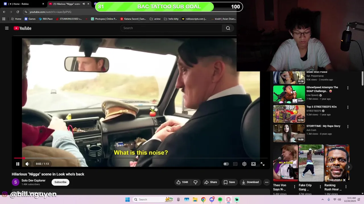Mute the video with the speaker icon

point(27,164)
